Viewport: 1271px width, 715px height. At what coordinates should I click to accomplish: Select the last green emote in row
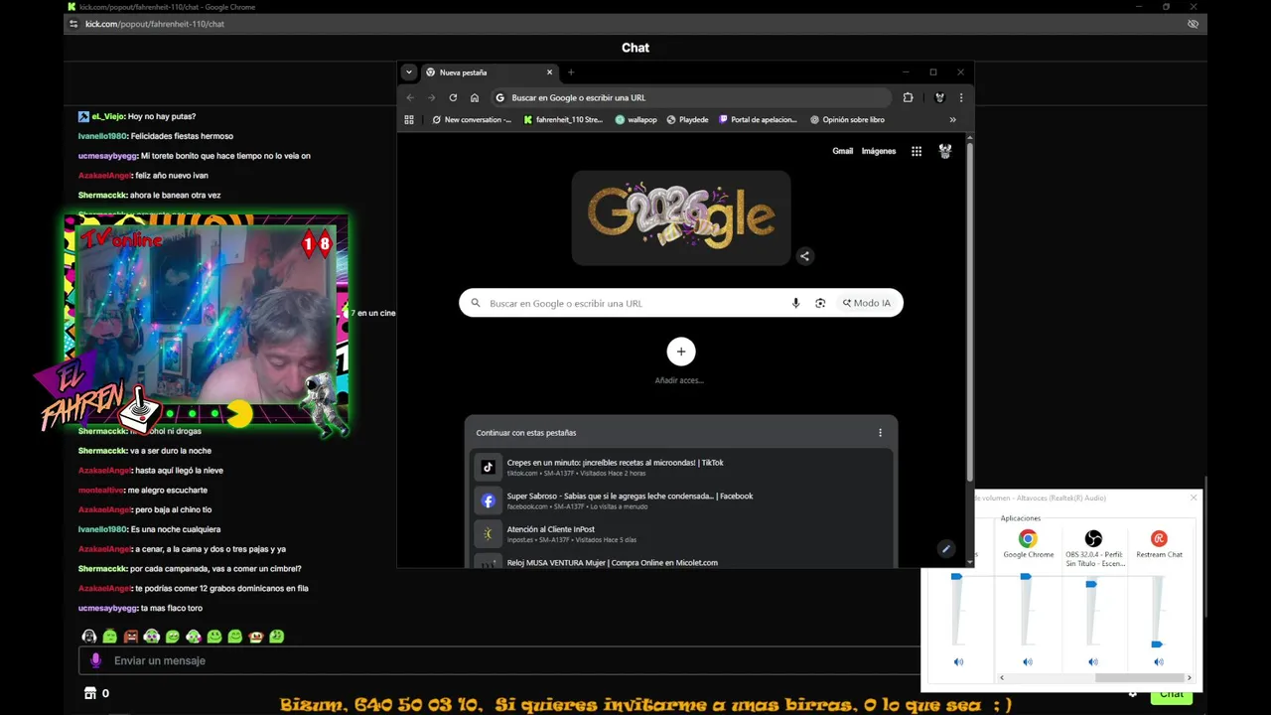pyautogui.click(x=277, y=637)
